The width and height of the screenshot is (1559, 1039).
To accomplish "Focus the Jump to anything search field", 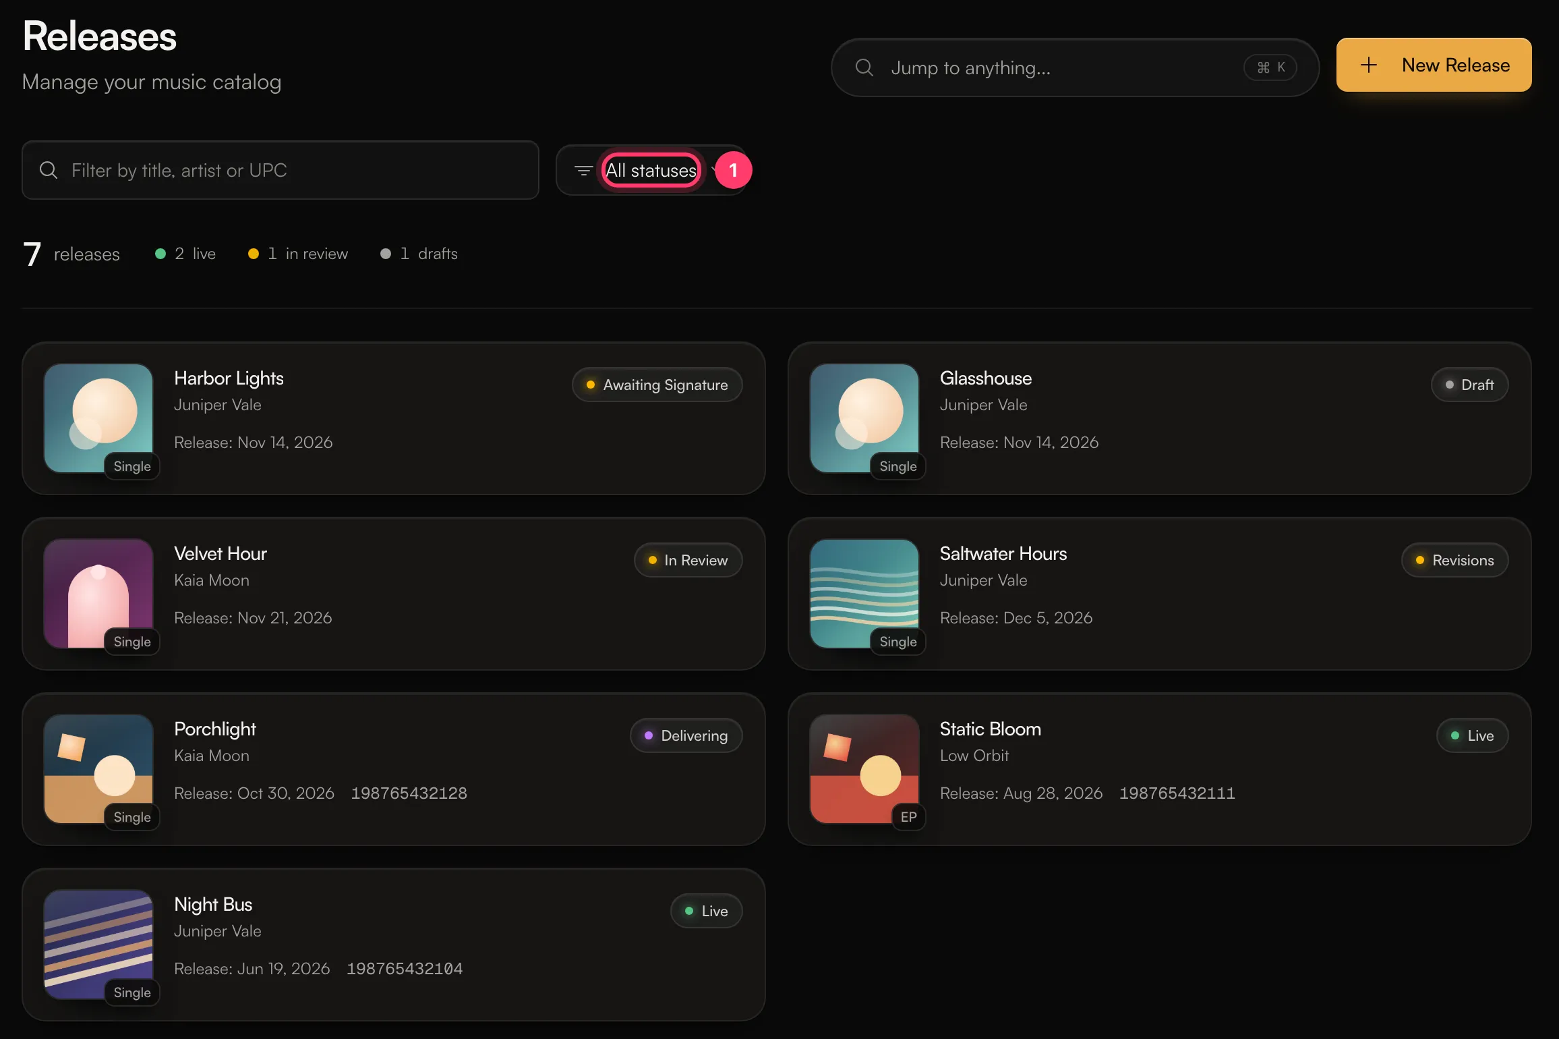I will coord(1075,67).
